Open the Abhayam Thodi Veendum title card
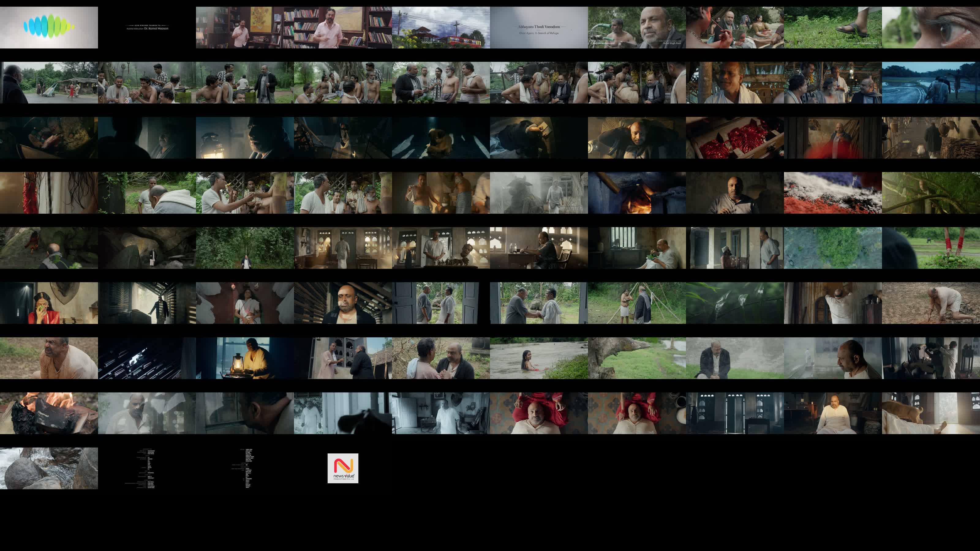 [539, 27]
